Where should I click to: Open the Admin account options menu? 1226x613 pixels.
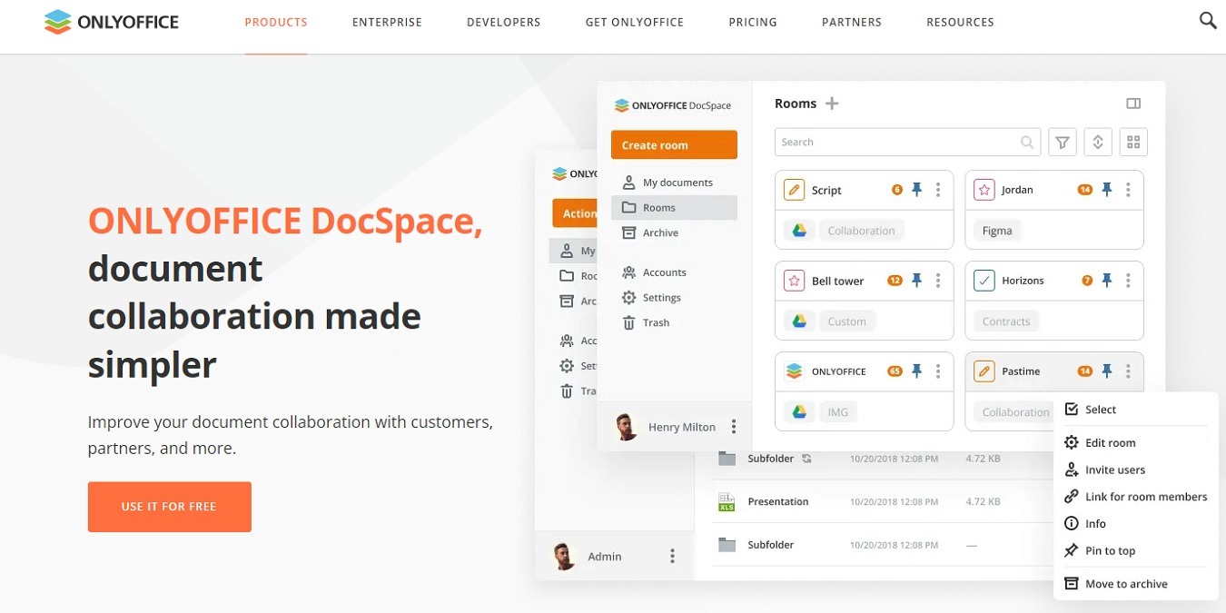click(672, 556)
